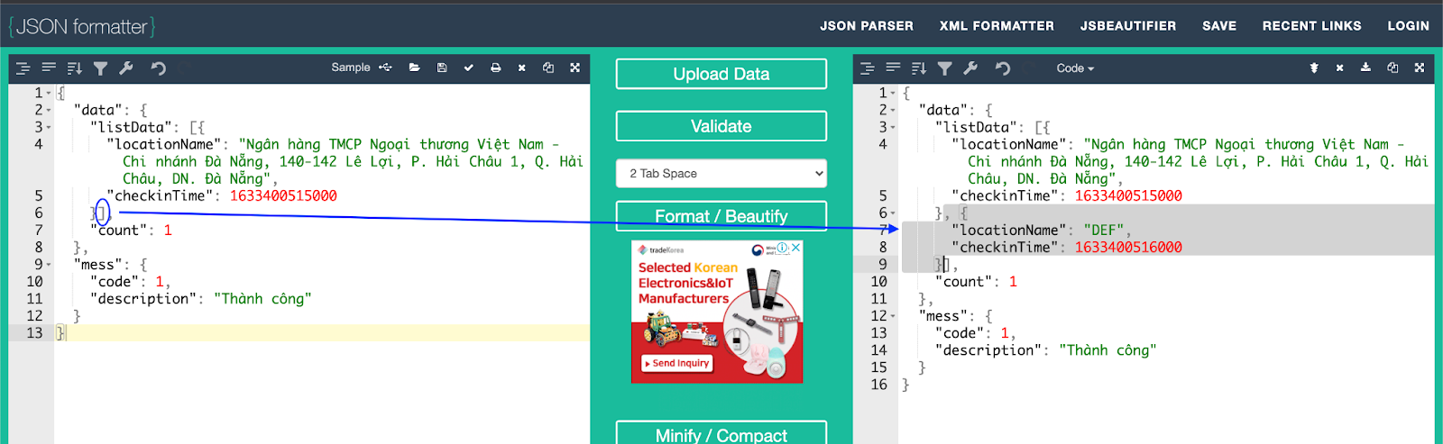This screenshot has width=1443, height=444.
Task: Click undo arrow in right editor toolbar
Action: (1003, 68)
